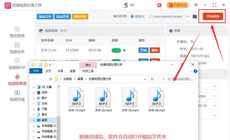Switch to the 主页 ribbon tab
This screenshot has width=230, height=140.
pos(48,71)
